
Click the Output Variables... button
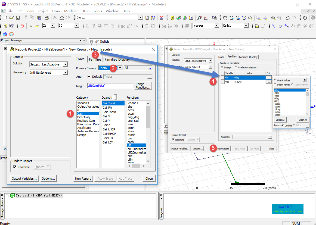coord(24,179)
